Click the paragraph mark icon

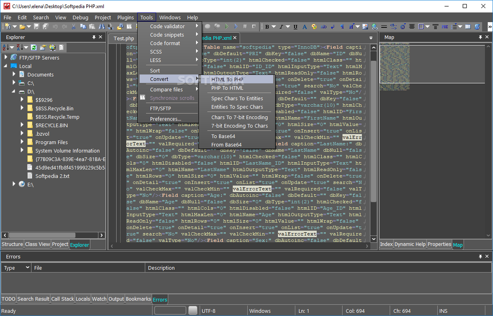[x=342, y=27]
